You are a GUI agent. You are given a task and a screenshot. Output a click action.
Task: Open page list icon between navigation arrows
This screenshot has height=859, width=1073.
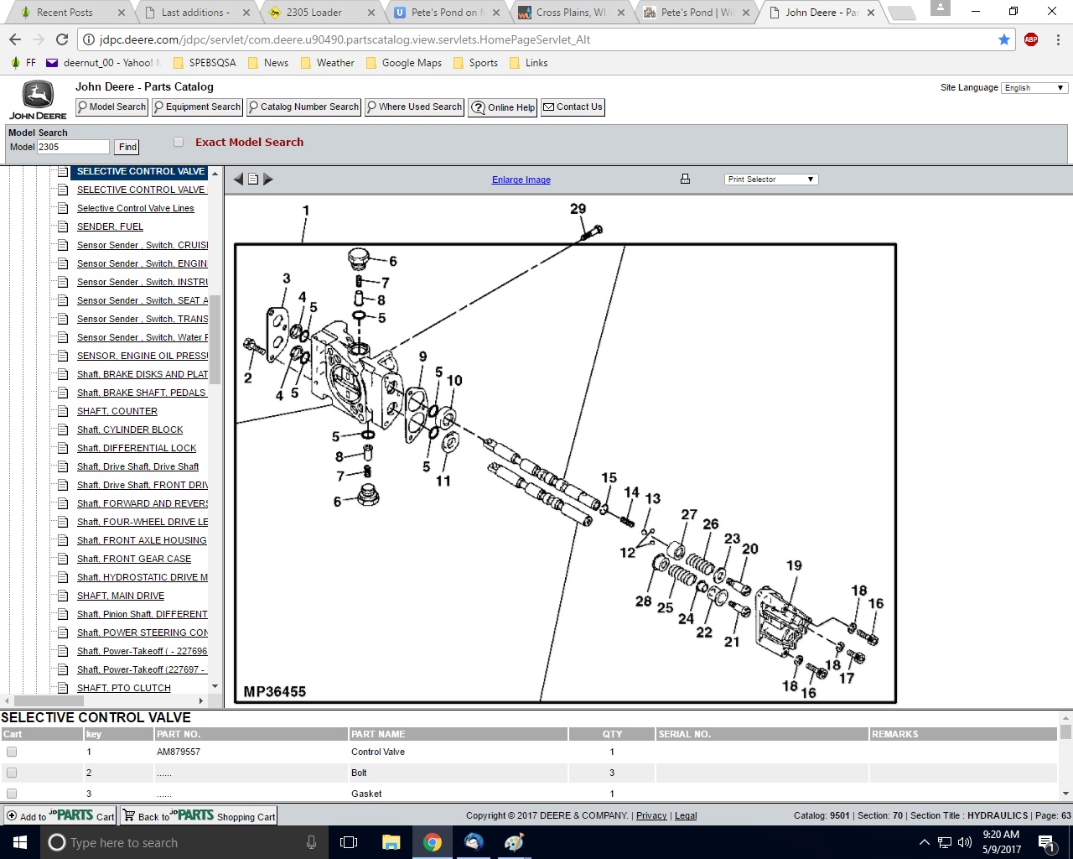point(253,179)
